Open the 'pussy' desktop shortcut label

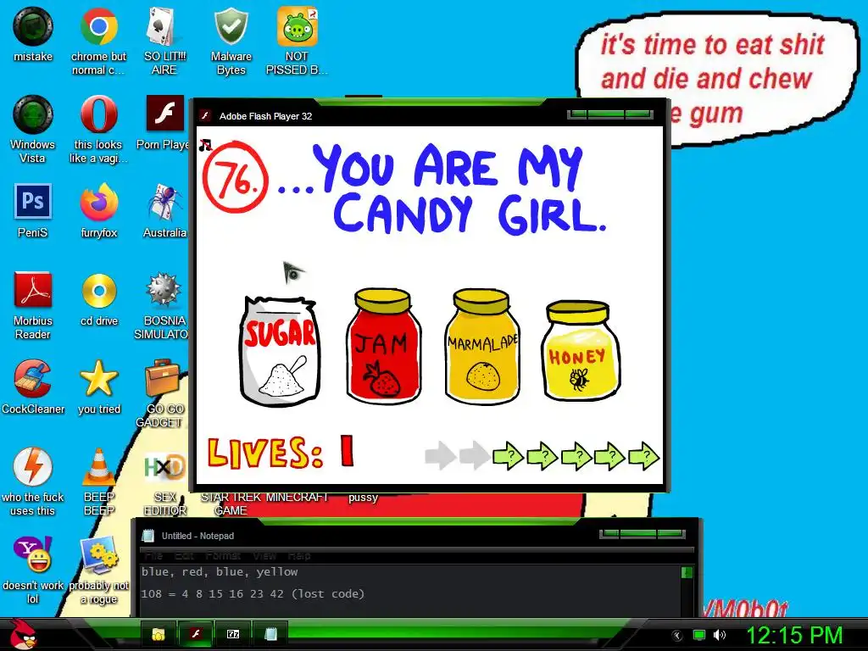tap(363, 497)
